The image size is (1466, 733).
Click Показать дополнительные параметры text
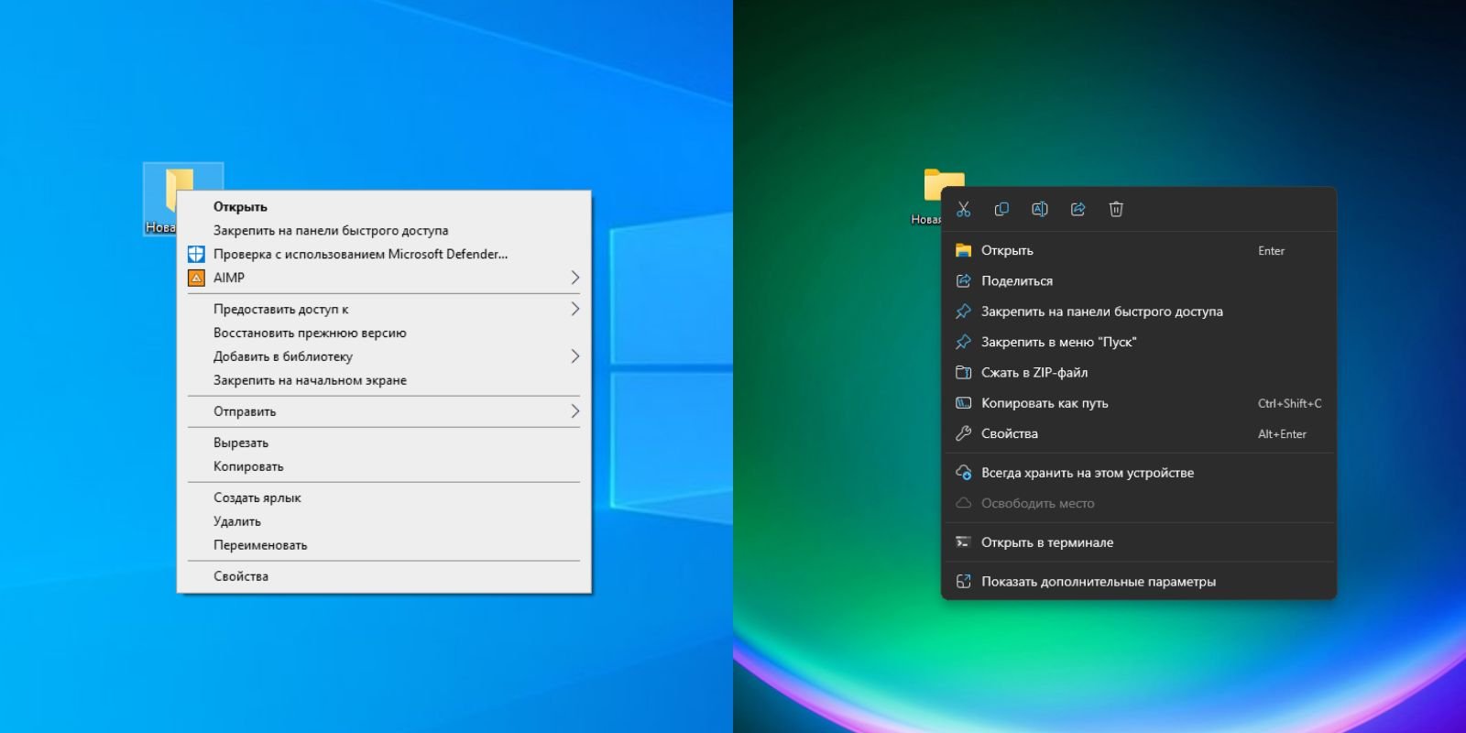1099,582
